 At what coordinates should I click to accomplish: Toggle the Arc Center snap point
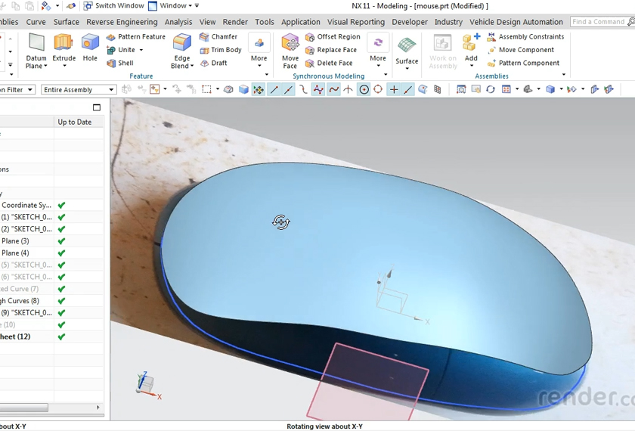coord(364,89)
